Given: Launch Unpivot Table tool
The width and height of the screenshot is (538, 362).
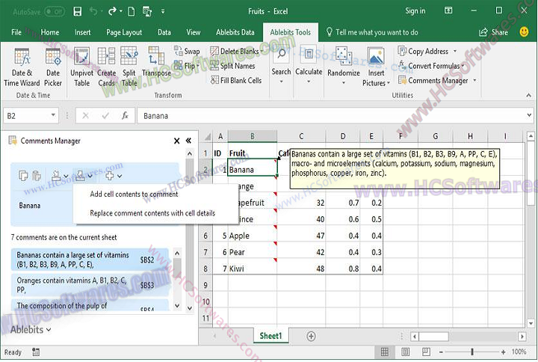Looking at the screenshot, I should pos(81,67).
